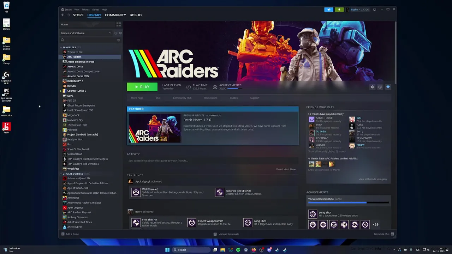
Task: Open Games and Software filter dropdown
Action: [x=86, y=33]
